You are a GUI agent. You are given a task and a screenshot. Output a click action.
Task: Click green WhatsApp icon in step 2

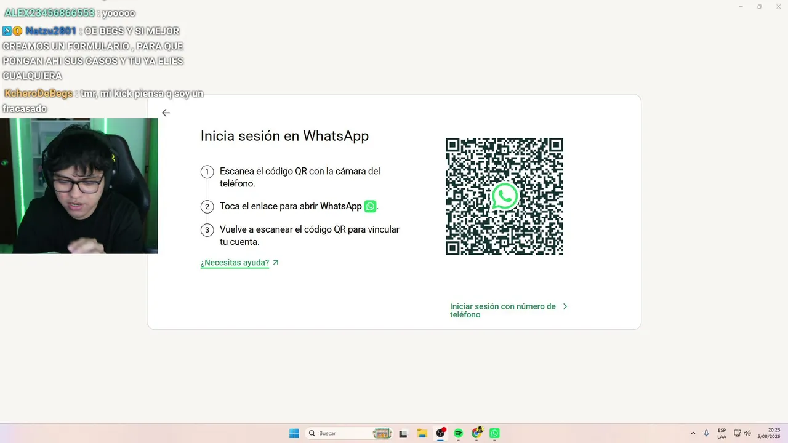[370, 206]
